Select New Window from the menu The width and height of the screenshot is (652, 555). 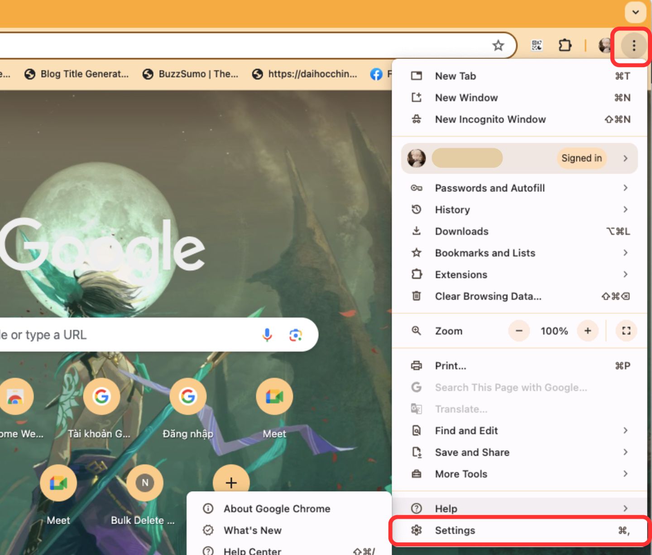click(520, 97)
